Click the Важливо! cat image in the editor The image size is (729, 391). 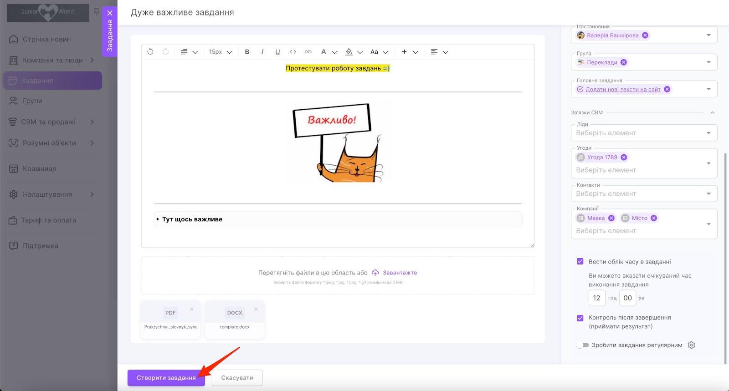338,141
